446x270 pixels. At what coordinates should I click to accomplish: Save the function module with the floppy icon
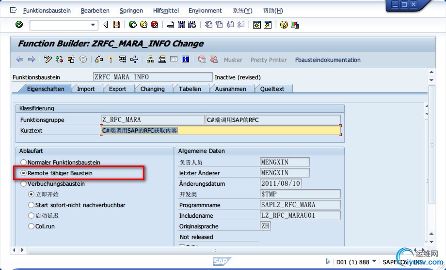click(x=117, y=25)
